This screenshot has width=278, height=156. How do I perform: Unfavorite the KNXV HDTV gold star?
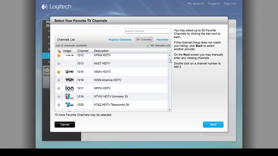(x=59, y=72)
